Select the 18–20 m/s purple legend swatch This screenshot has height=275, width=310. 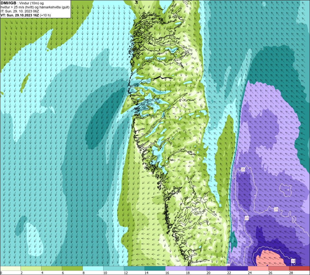tap(196, 268)
